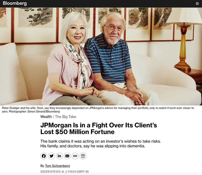
Task: Copy the article link with chain icon
Action: pyautogui.click(x=75, y=156)
